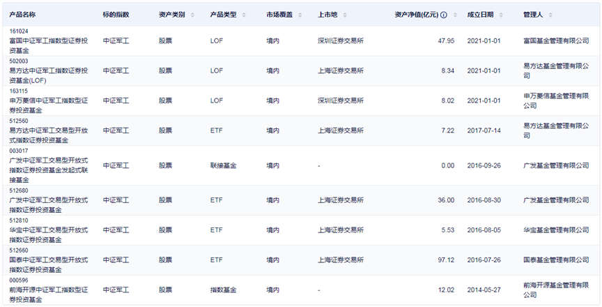Sort by 产品类型 column arrows
602x307 pixels.
pyautogui.click(x=244, y=15)
